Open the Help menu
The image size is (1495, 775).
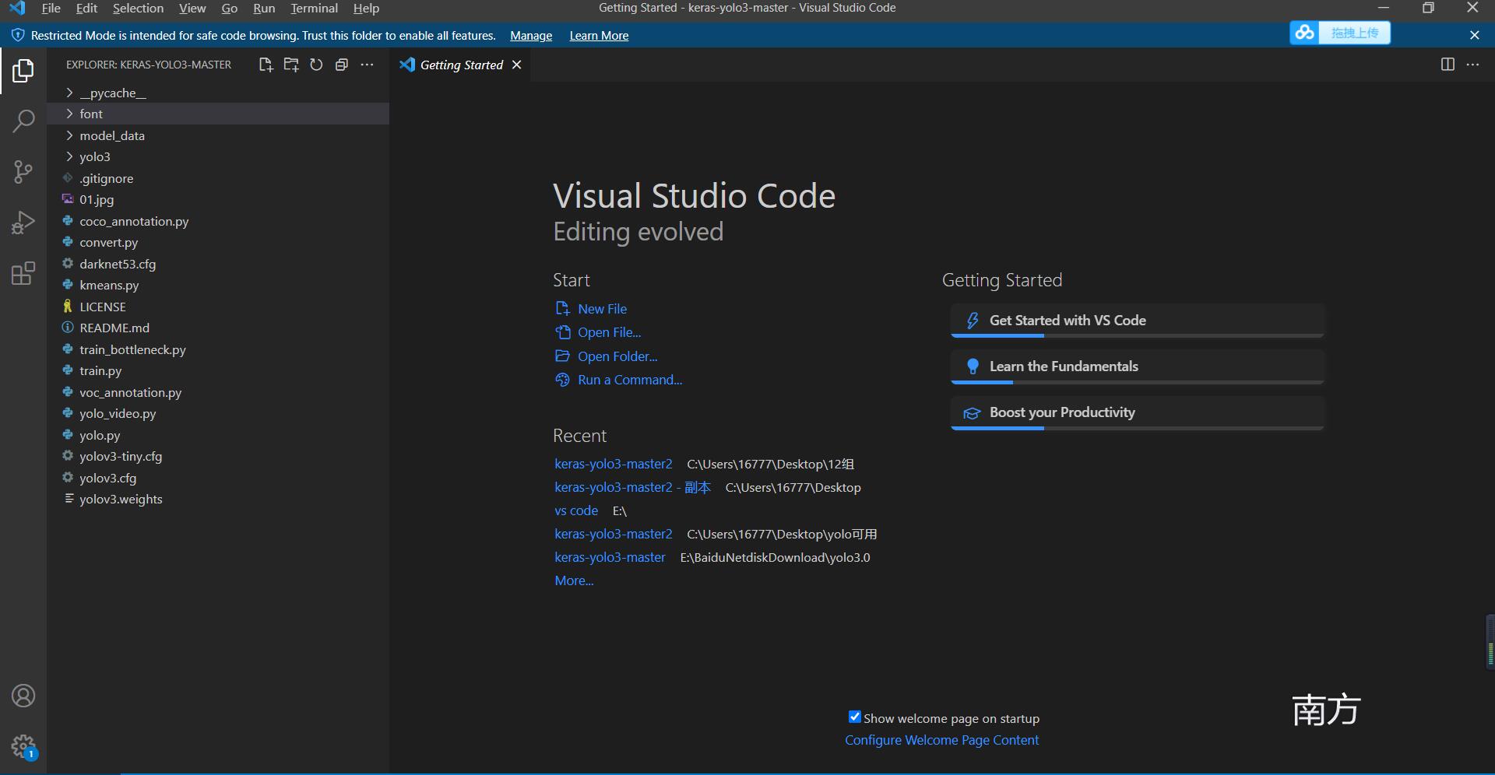click(366, 9)
